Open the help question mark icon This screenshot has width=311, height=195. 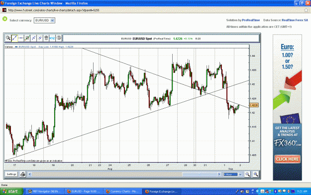(59, 38)
